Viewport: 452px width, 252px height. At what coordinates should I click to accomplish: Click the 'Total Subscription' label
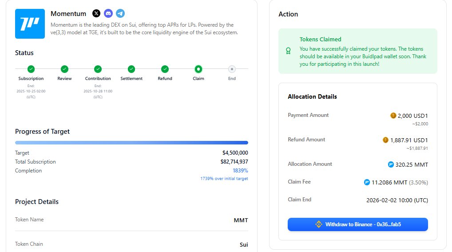(x=36, y=162)
